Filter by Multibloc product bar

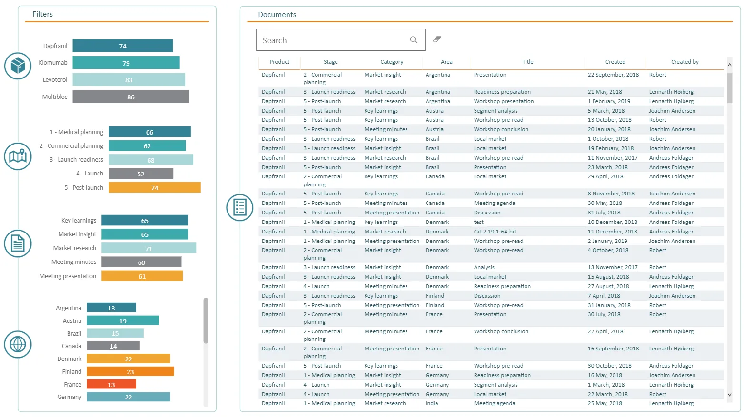coord(131,97)
